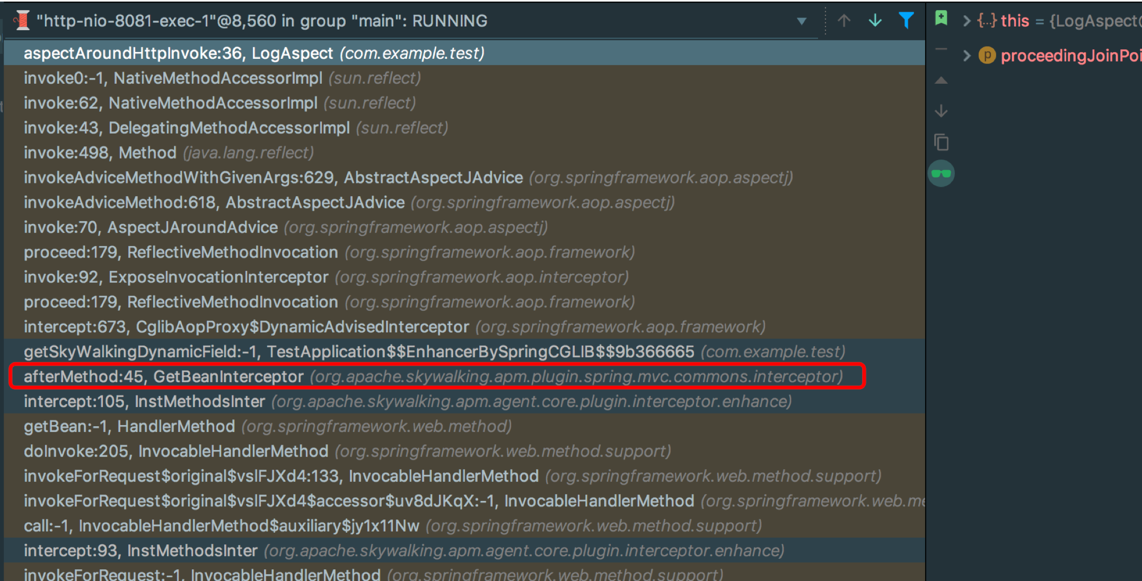Toggle show watches glasses icon
Screen dimensions: 1142x581
point(941,173)
